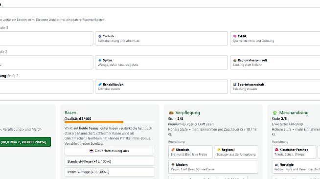Screen dimensions: 320x179
Task: Click Premium (Burger & Craft Beer) text
Action: [x=191, y=124]
